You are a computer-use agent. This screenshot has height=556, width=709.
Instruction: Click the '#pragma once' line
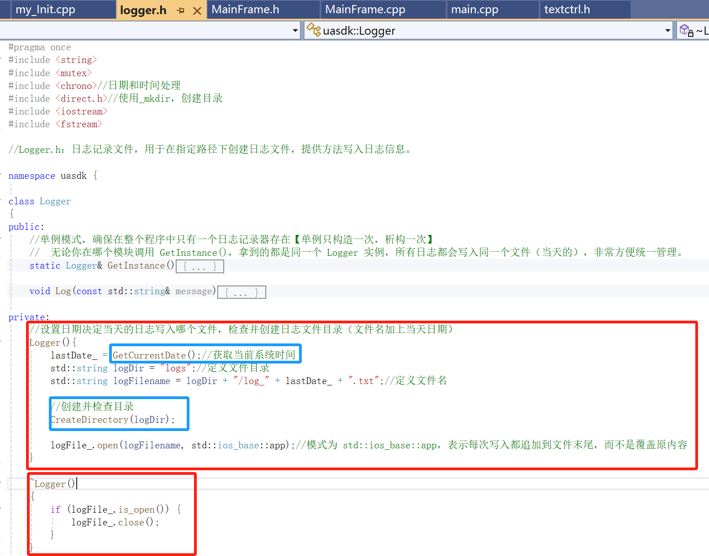[40, 47]
